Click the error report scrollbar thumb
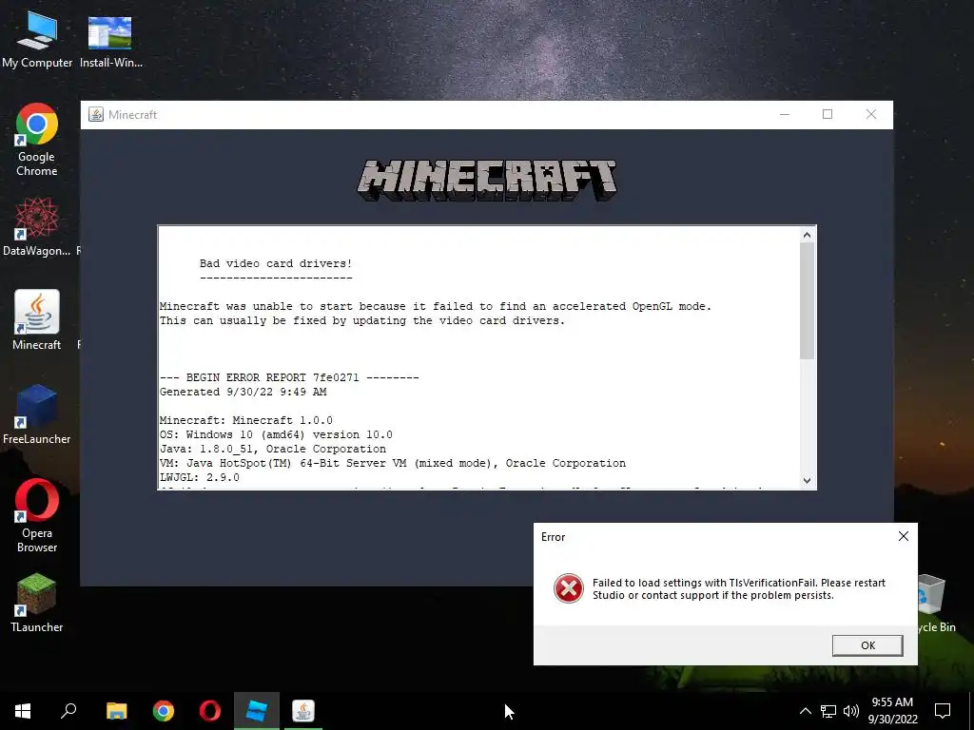This screenshot has height=730, width=974. (x=807, y=300)
